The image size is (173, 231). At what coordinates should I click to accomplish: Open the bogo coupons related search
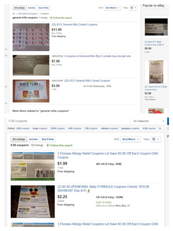point(40,128)
